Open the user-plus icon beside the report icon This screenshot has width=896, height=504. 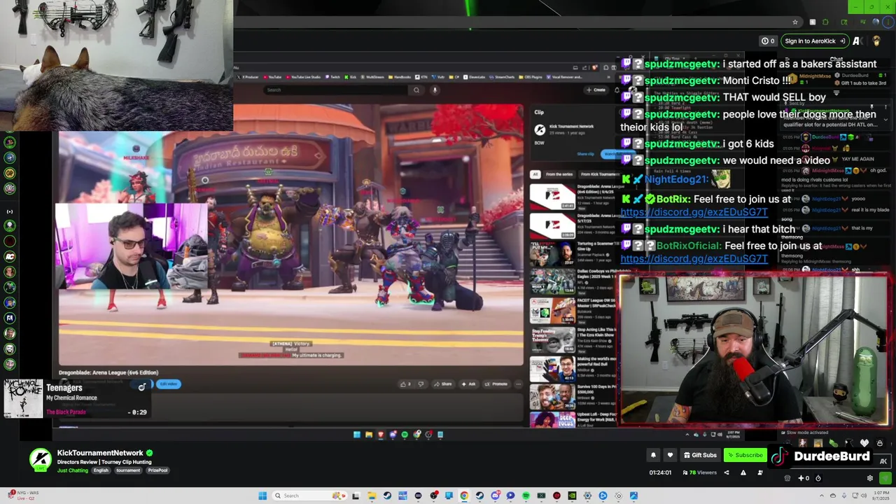(x=760, y=472)
